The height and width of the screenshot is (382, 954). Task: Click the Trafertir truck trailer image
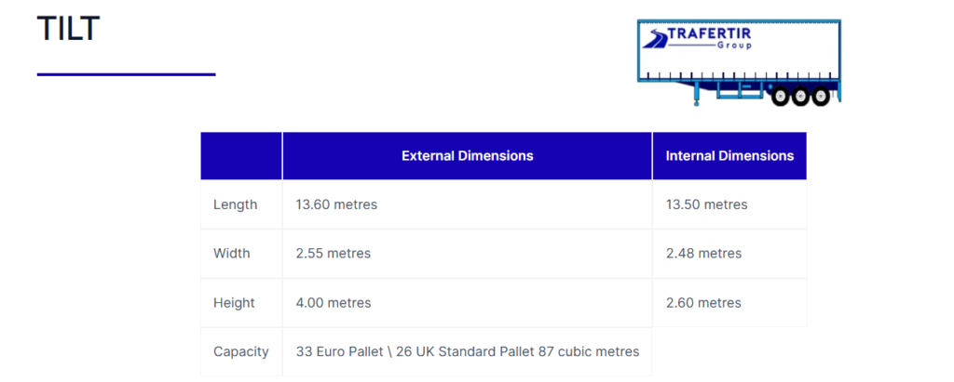pos(739,61)
